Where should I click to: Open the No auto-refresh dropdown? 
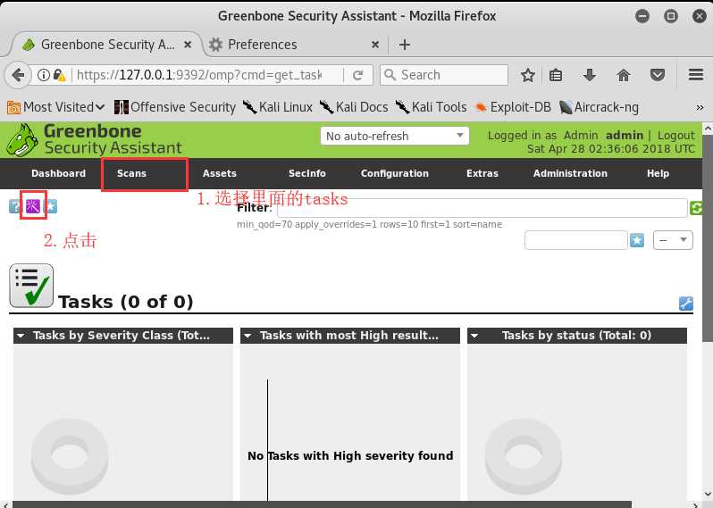click(394, 136)
